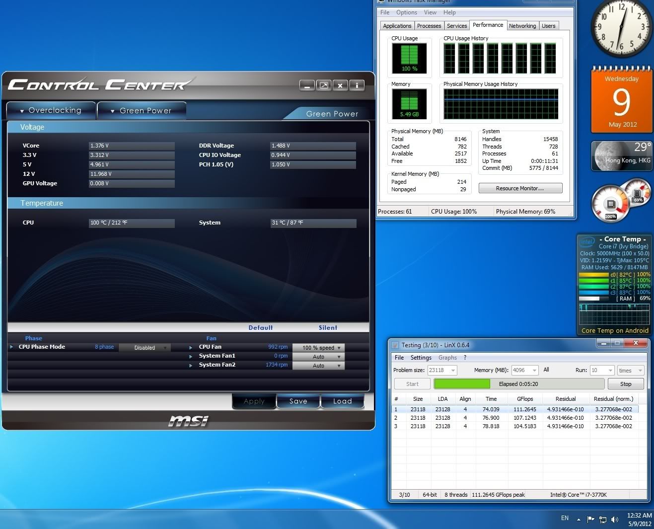The height and width of the screenshot is (529, 654).
Task: Select Default fan profile in Control Center
Action: pos(261,328)
